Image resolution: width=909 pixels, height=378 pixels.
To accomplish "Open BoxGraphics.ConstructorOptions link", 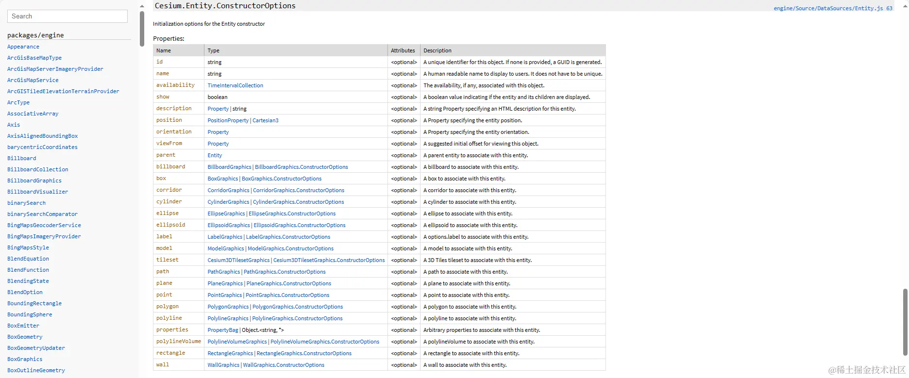I will click(282, 179).
